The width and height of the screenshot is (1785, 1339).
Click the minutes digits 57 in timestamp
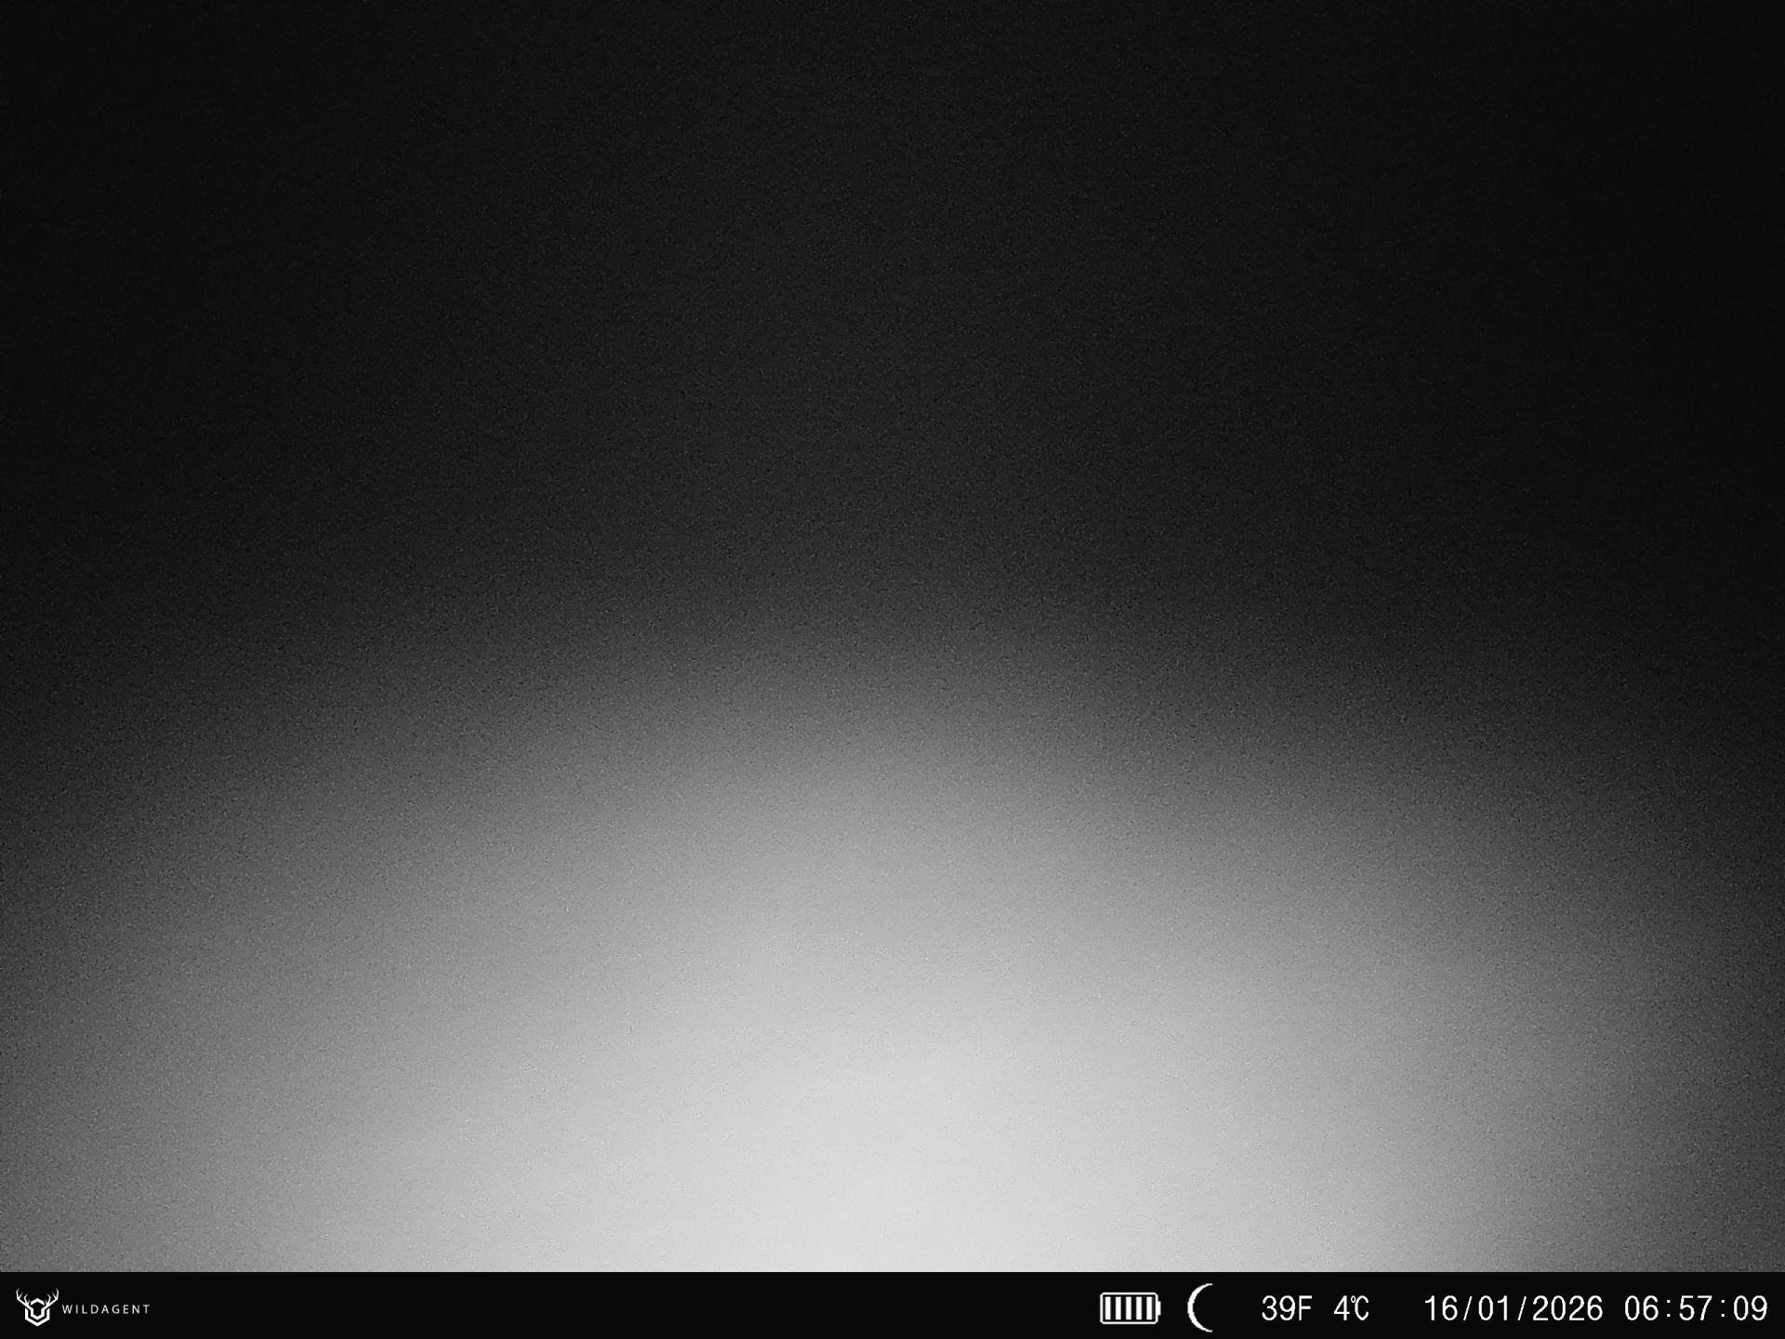point(1696,1308)
